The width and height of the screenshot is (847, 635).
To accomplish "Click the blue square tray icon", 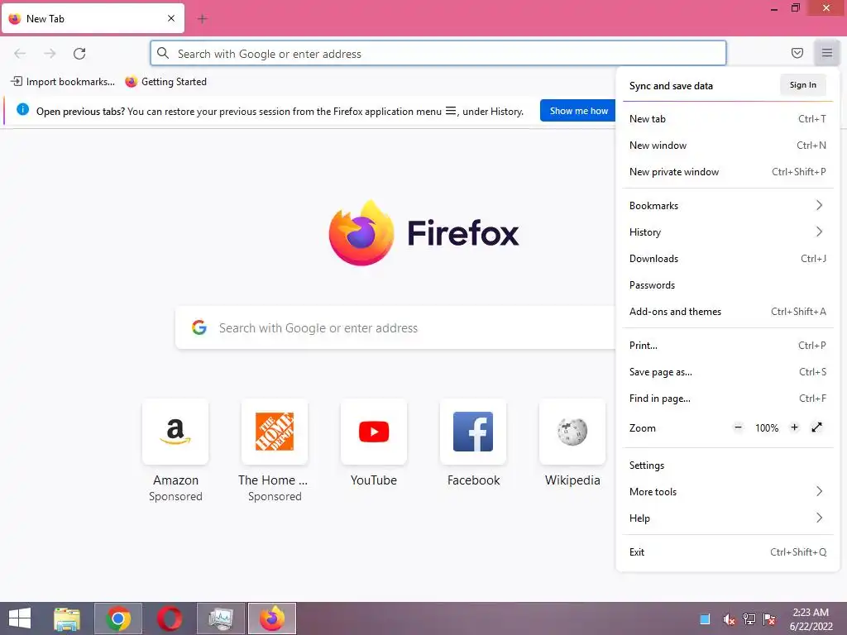I will click(705, 619).
